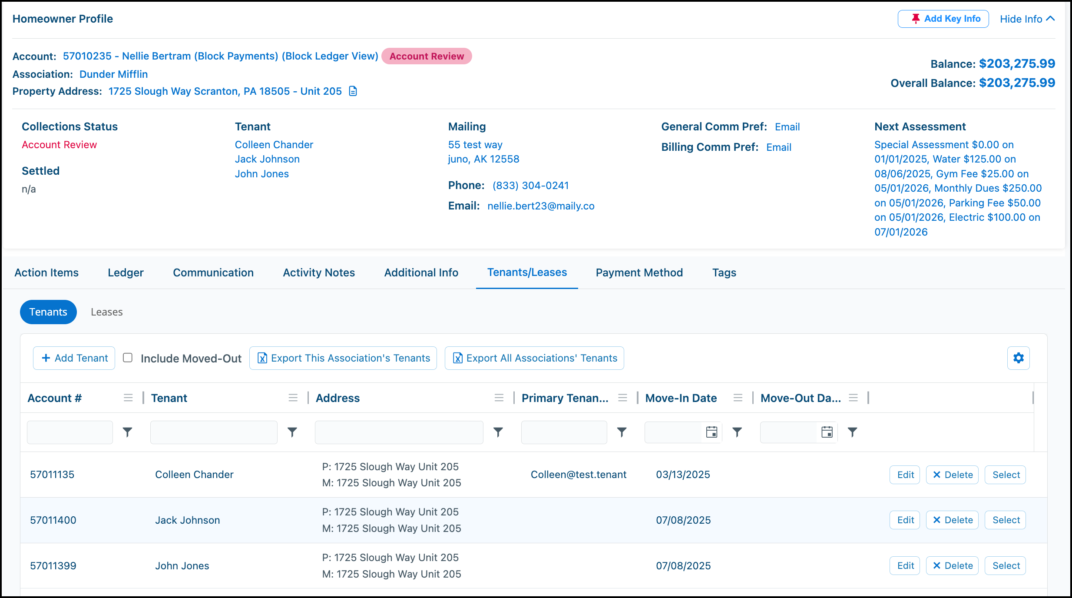
Task: Toggle the Include Moved-Out checkbox
Action: 128,358
